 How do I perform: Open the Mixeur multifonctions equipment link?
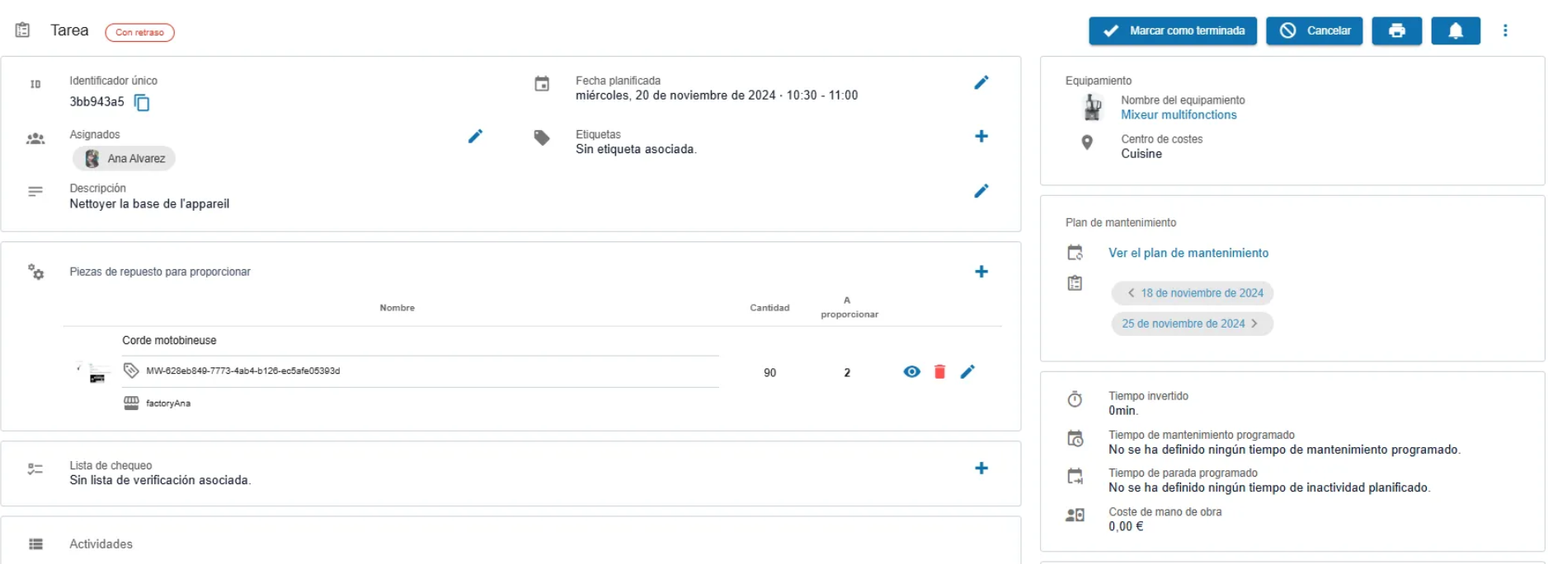(1179, 115)
